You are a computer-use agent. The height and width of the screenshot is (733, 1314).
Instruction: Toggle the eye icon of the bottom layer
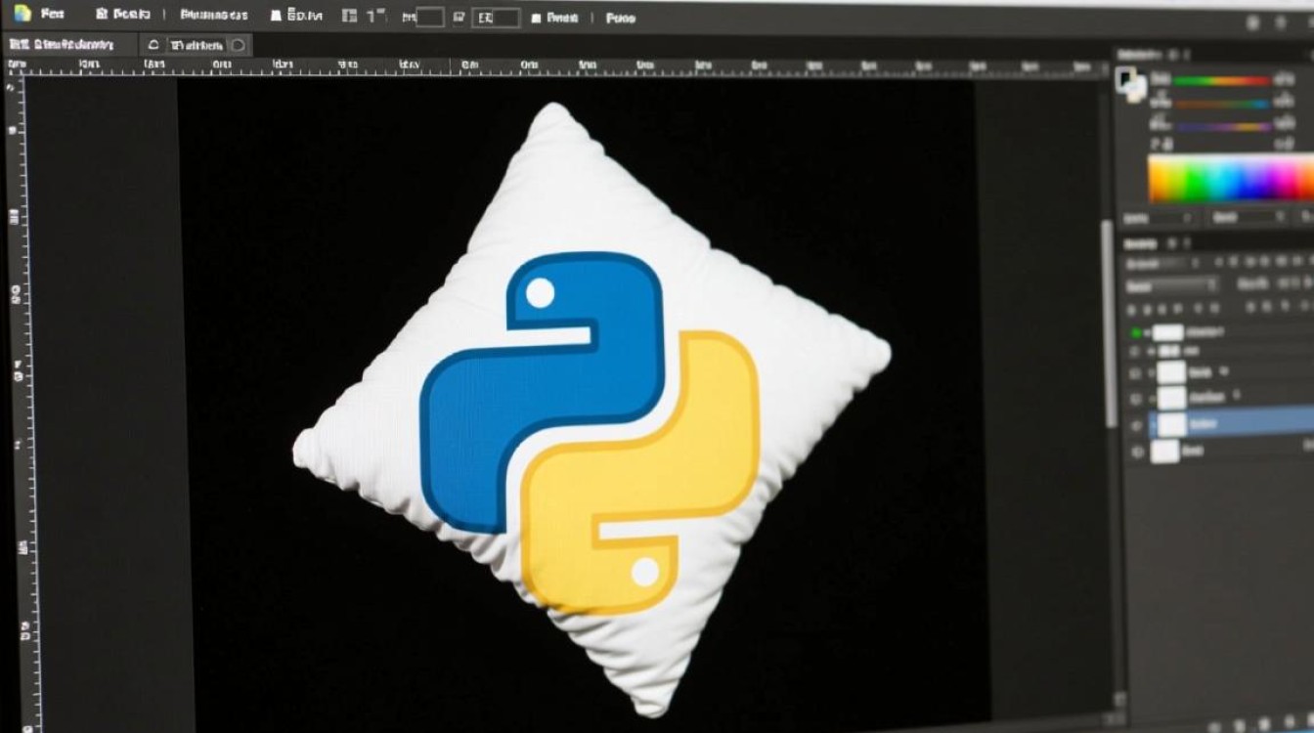pos(1137,452)
